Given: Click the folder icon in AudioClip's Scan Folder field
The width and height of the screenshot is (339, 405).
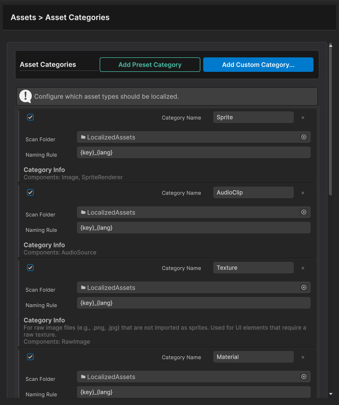Looking at the screenshot, I should [x=83, y=212].
